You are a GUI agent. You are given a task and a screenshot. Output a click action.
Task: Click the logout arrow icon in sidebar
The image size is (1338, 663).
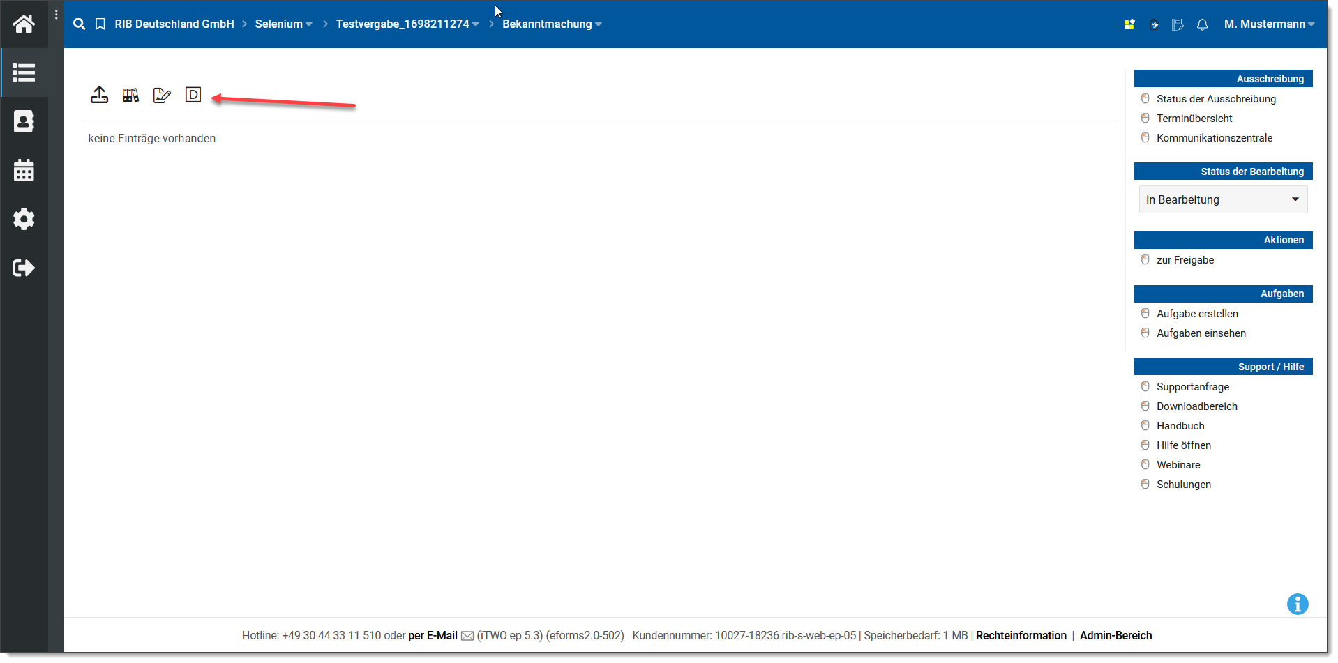click(24, 268)
